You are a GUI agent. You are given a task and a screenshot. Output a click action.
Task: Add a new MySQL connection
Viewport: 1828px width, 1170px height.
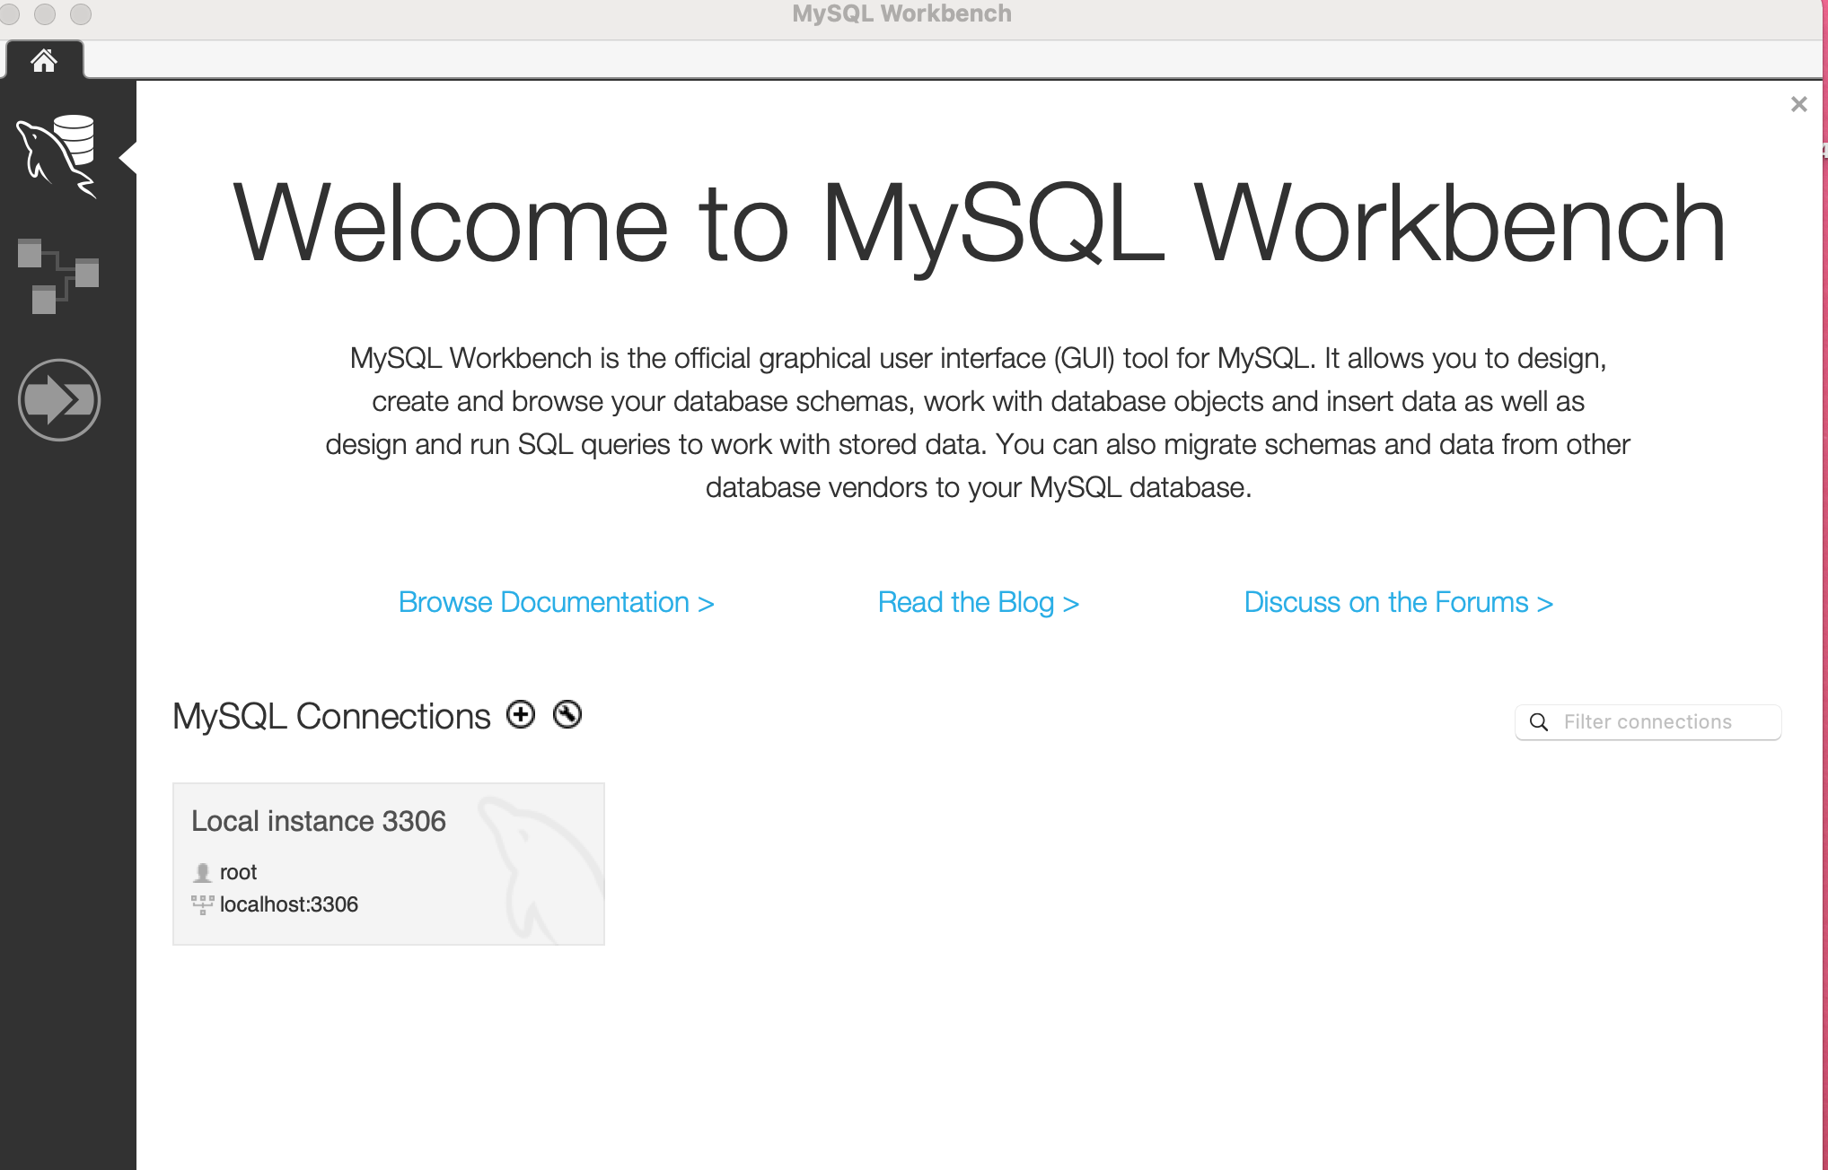pyautogui.click(x=521, y=715)
